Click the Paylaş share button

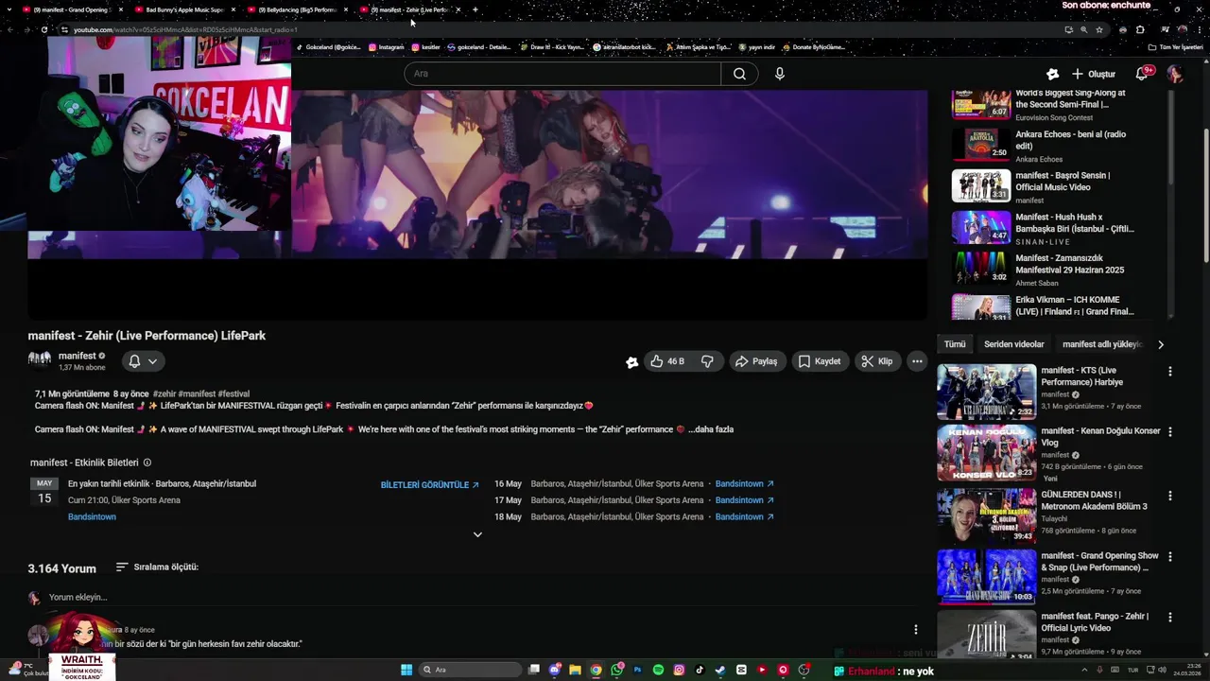756,361
